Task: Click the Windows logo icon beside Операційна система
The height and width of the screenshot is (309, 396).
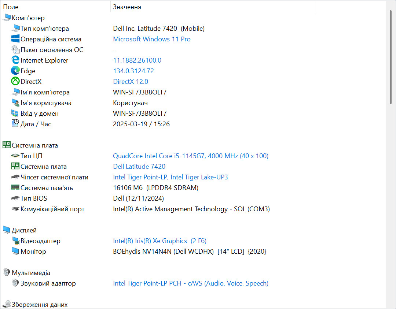Action: coord(15,39)
